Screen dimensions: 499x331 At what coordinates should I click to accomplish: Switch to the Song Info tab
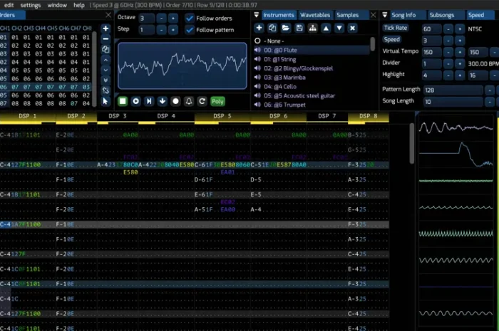403,15
